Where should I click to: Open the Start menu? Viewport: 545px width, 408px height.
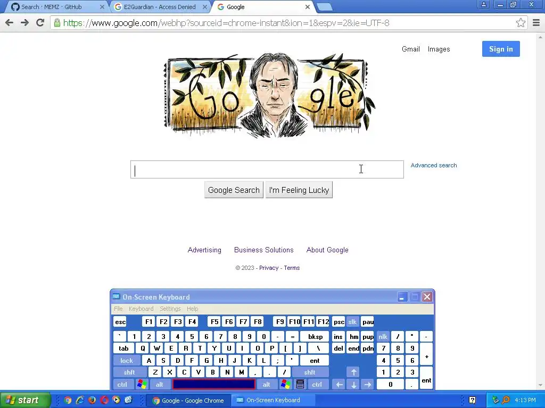click(x=25, y=400)
